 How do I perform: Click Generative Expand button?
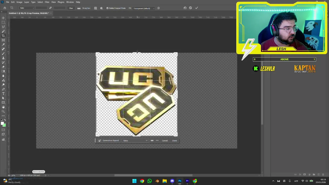109,141
